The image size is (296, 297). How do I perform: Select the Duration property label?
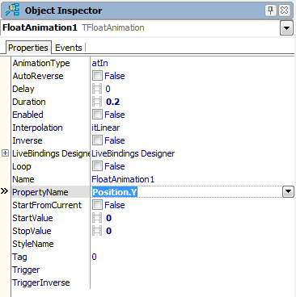pyautogui.click(x=29, y=102)
